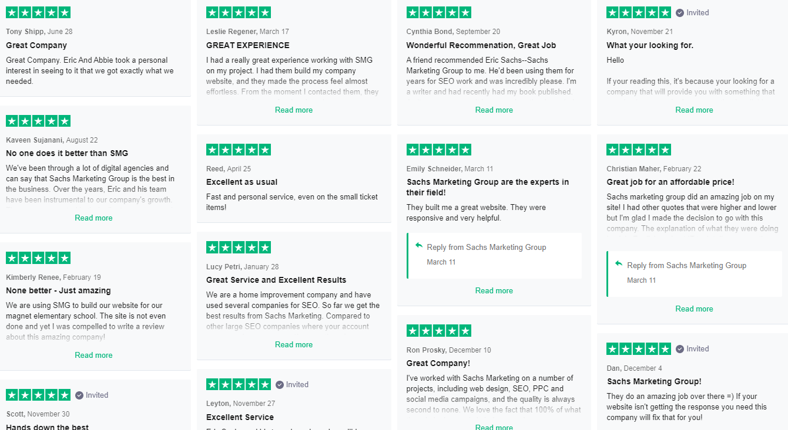Click Read more under Christian Maher's reply
Screen dimensions: 788x430
point(694,309)
